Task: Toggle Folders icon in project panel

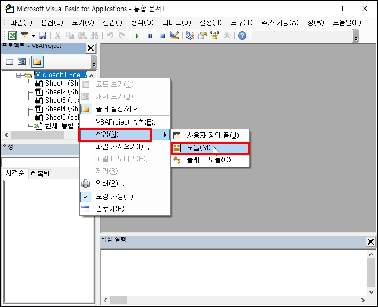Action: coord(37,62)
